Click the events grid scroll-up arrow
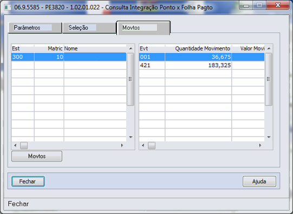The width and height of the screenshot is (293, 214). [269, 49]
